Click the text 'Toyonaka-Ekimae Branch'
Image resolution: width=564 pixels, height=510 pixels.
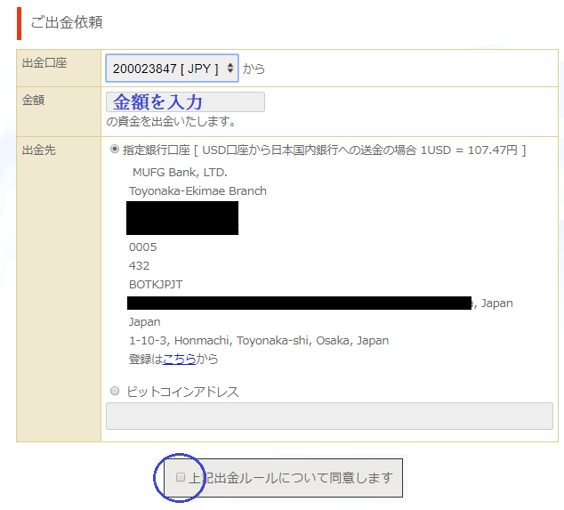[197, 191]
